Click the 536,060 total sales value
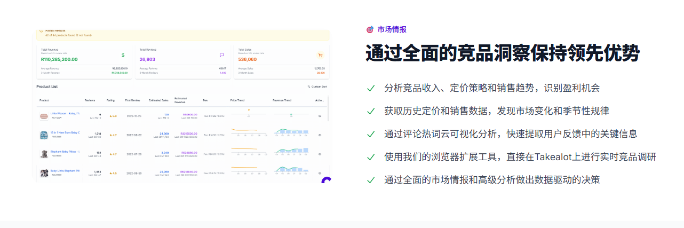This screenshot has height=228, width=684. click(247, 59)
